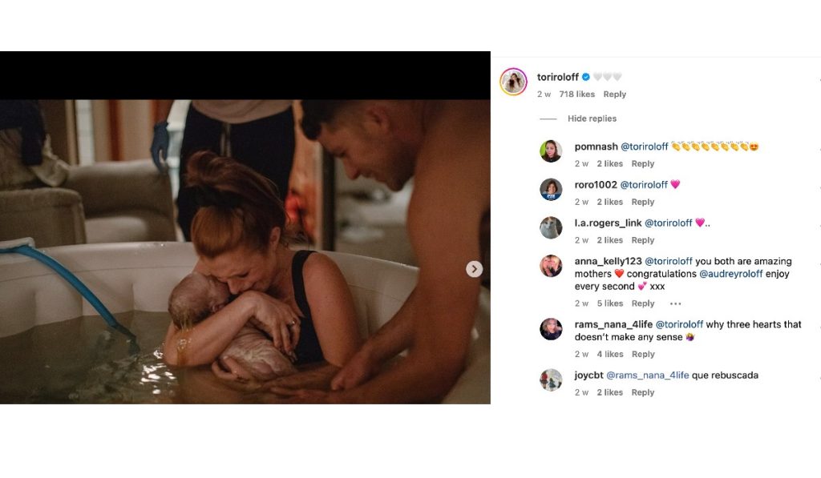Open more options on anna_kelly123 comment
The height and width of the screenshot is (478, 821).
point(675,303)
